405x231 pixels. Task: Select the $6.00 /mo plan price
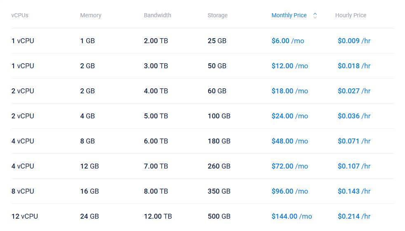click(287, 41)
